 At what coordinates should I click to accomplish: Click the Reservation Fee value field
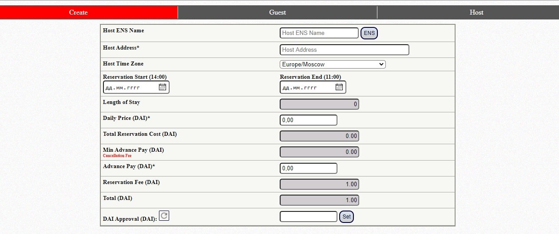point(319,184)
